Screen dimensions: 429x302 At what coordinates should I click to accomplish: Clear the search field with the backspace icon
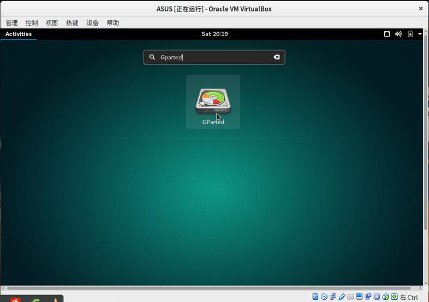click(276, 57)
